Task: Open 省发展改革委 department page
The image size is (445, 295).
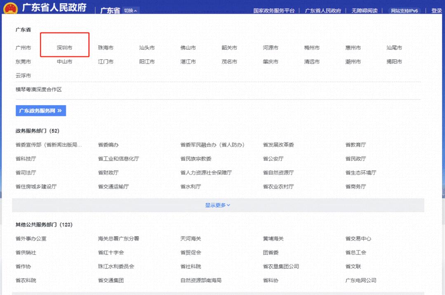Action: (x=278, y=145)
